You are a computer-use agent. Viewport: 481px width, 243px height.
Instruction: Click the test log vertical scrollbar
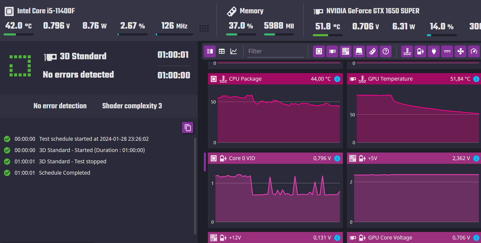coord(195,186)
